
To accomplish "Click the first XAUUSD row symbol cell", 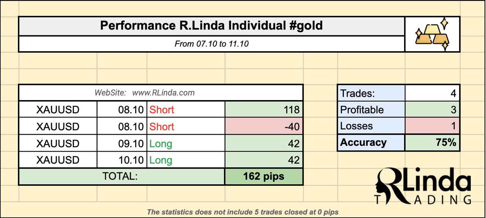I will click(x=58, y=110).
